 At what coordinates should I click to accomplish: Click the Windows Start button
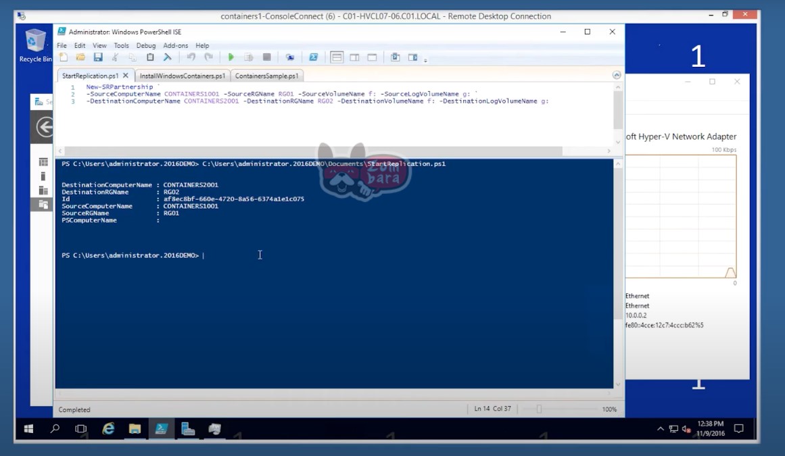click(28, 429)
